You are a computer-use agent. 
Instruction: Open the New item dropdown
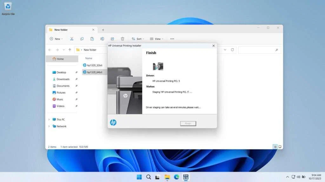(x=56, y=39)
